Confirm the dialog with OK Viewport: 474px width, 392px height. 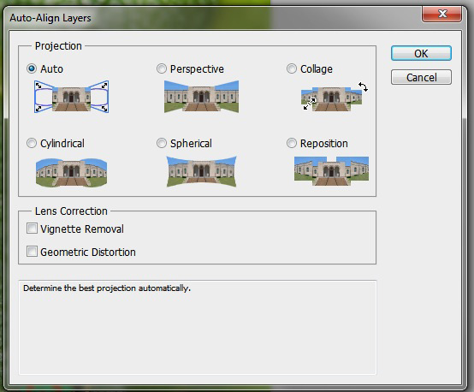(x=421, y=53)
